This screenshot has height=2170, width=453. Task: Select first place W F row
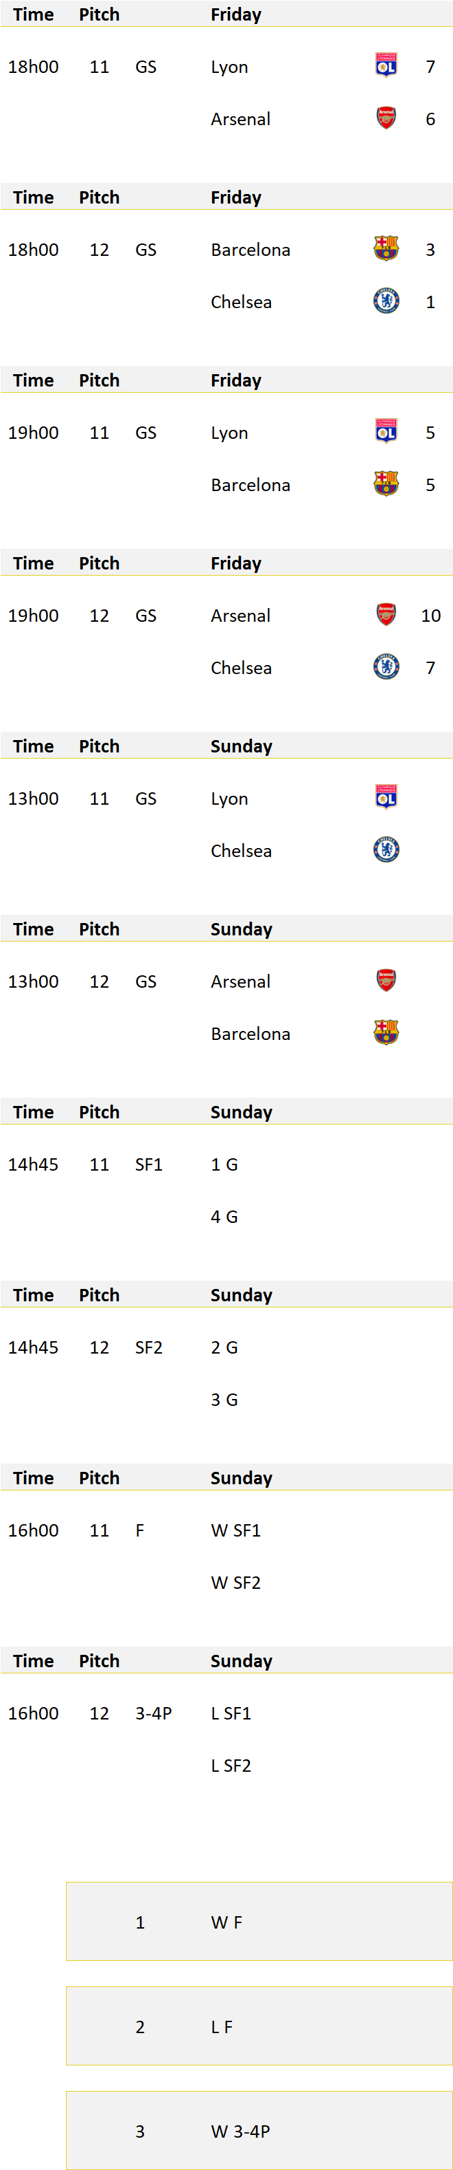[259, 1922]
